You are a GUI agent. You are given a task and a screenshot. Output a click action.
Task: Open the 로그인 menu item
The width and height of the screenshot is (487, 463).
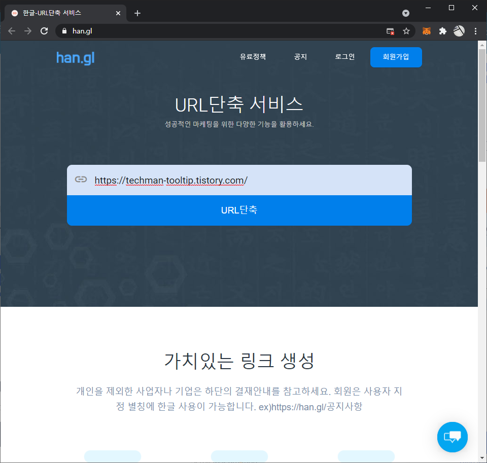click(345, 57)
